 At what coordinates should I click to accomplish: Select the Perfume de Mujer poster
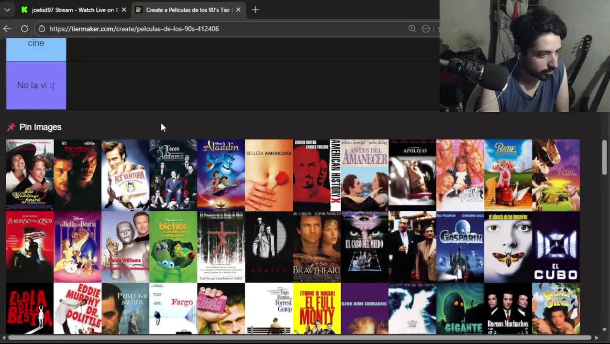pos(125,309)
